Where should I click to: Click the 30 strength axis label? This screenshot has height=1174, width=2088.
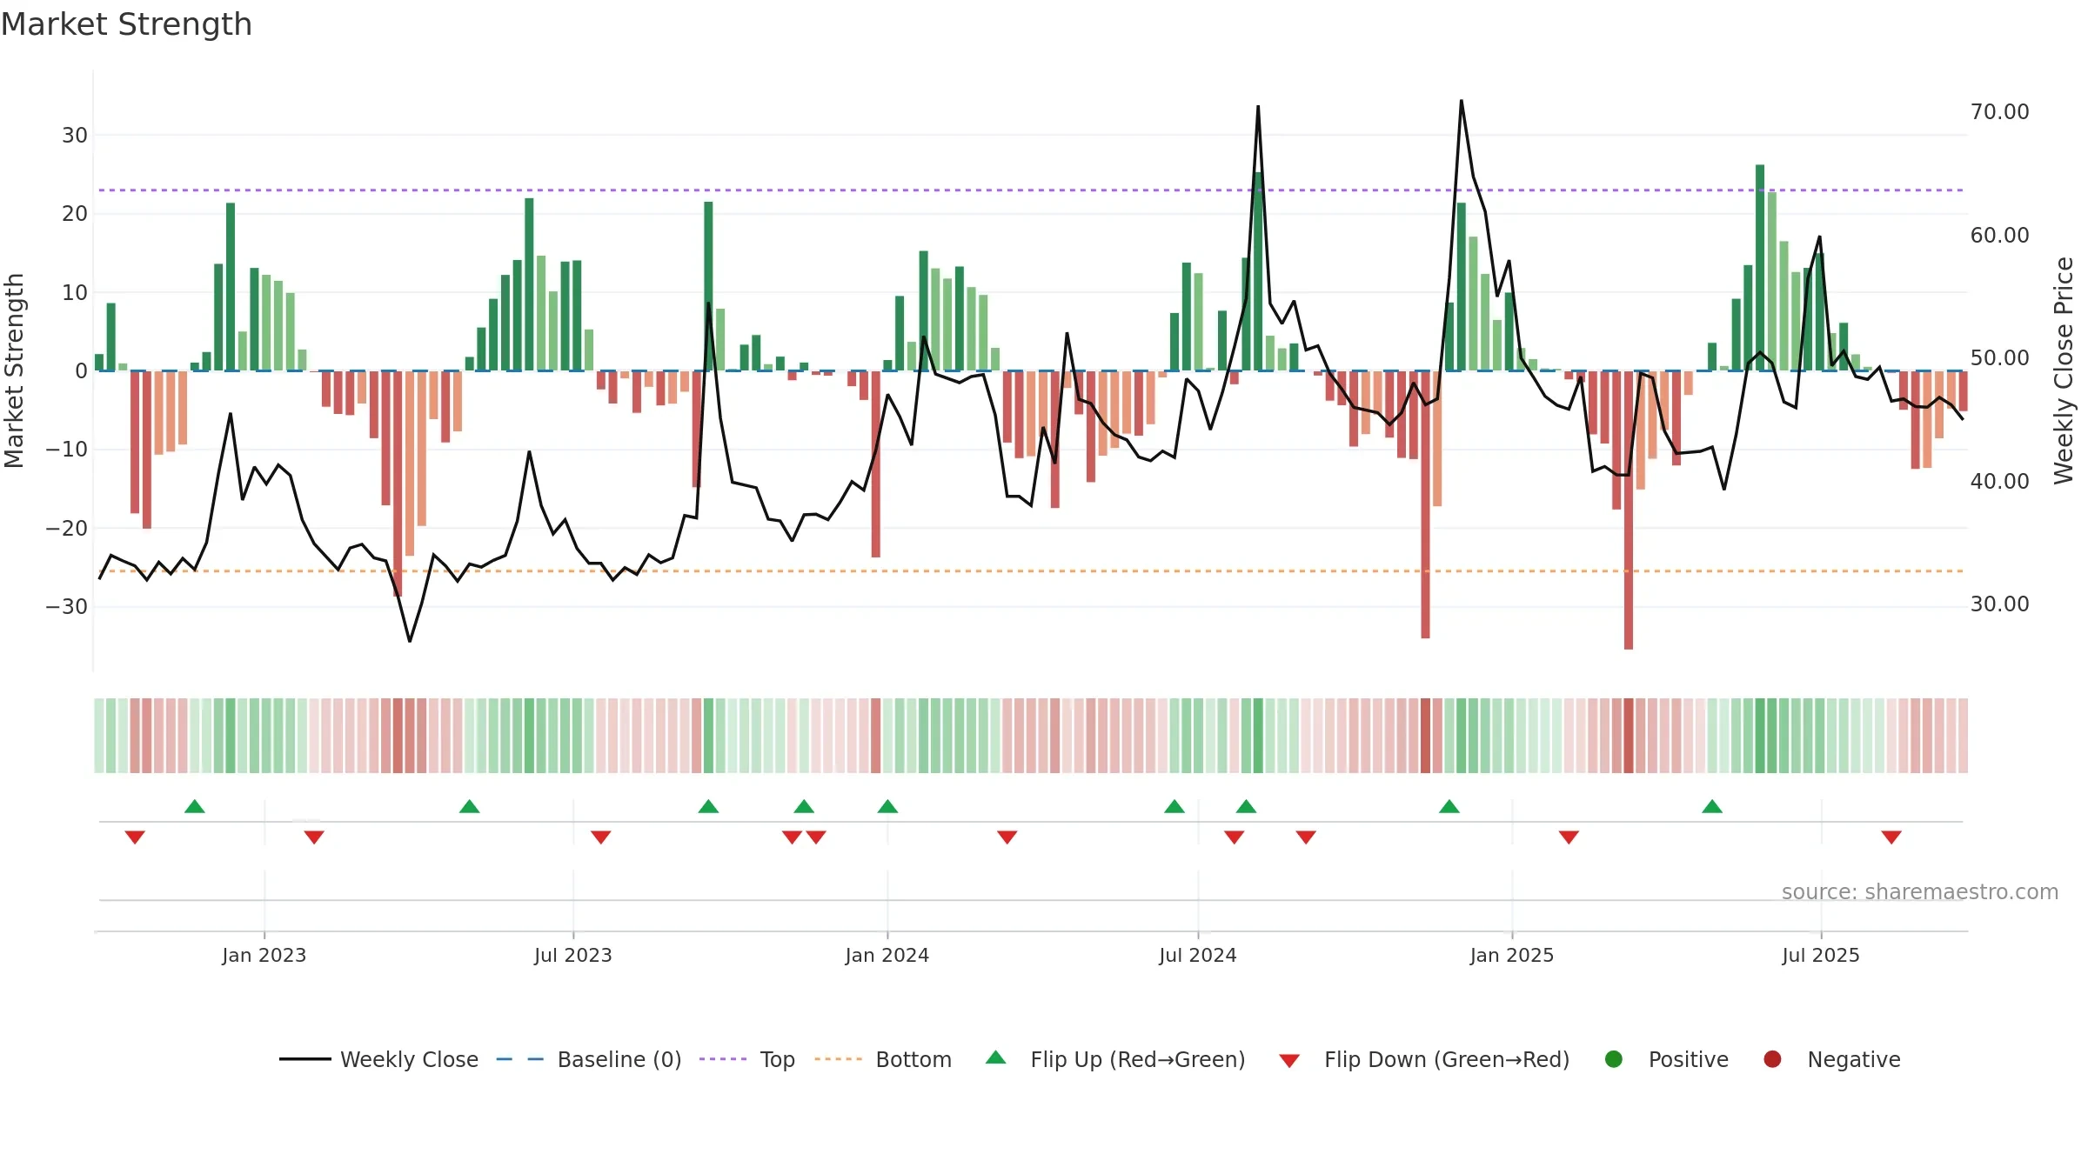click(75, 136)
